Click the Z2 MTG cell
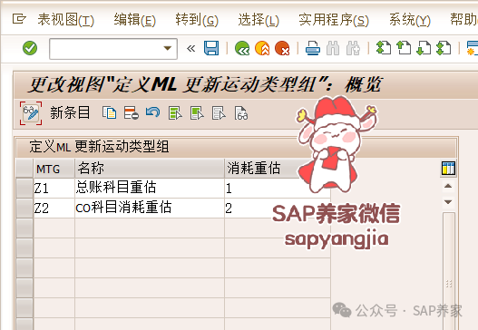Image resolution: width=478 pixels, height=330 pixels. [54, 209]
